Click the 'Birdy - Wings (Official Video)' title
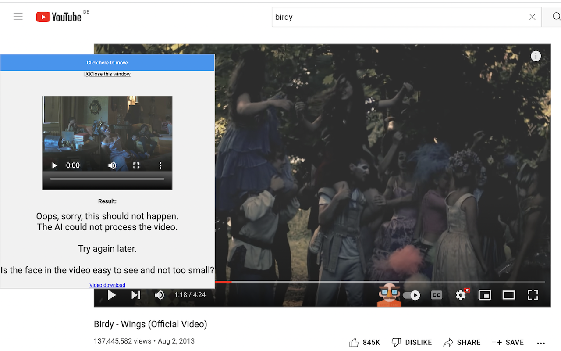 point(150,324)
